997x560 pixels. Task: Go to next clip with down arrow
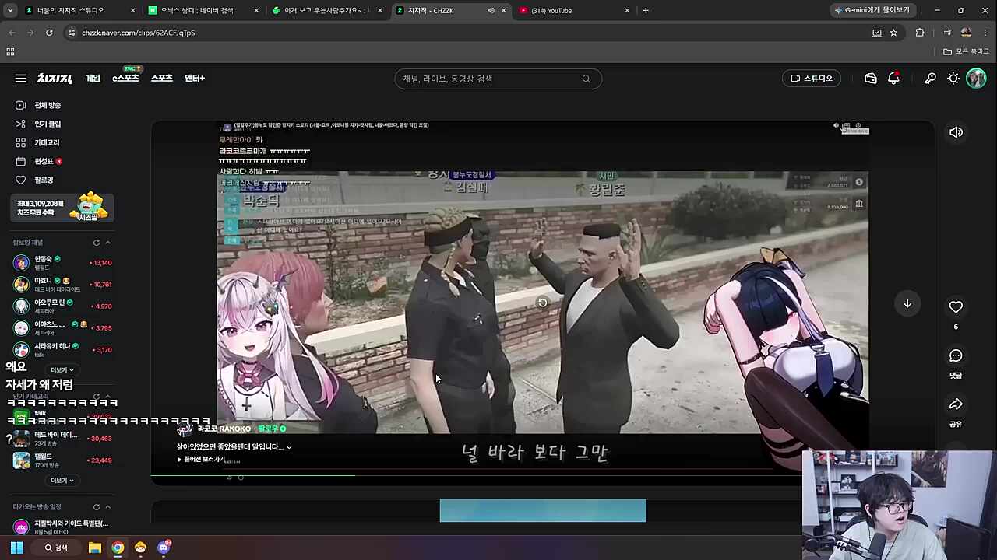point(907,303)
